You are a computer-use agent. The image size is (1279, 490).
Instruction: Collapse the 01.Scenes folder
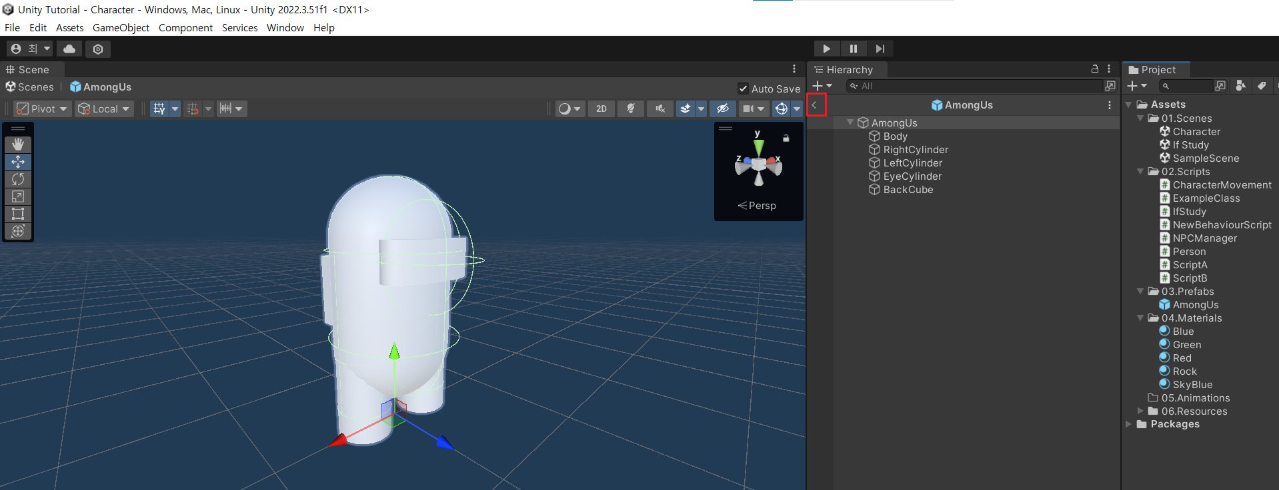1140,118
